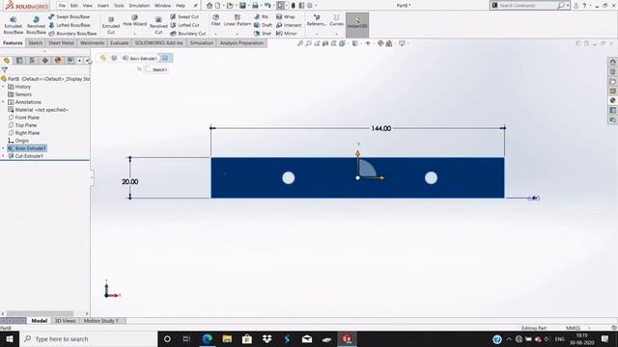Open the Tools menu

pos(119,6)
